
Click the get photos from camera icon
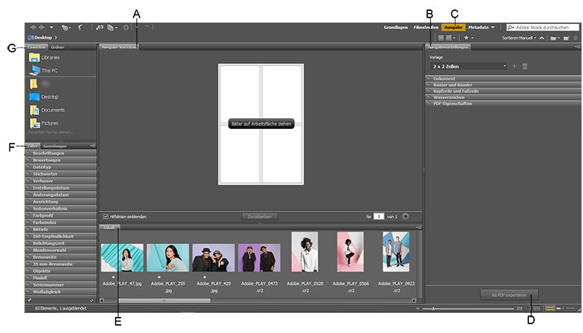(99, 27)
